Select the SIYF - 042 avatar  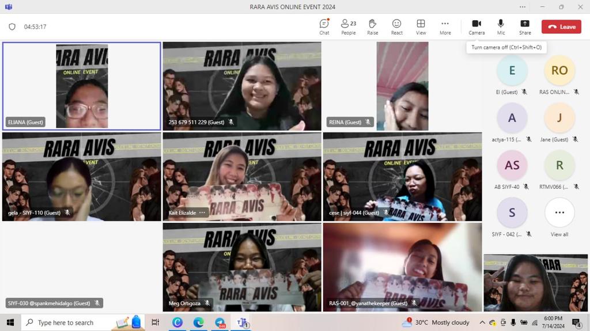[512, 212]
